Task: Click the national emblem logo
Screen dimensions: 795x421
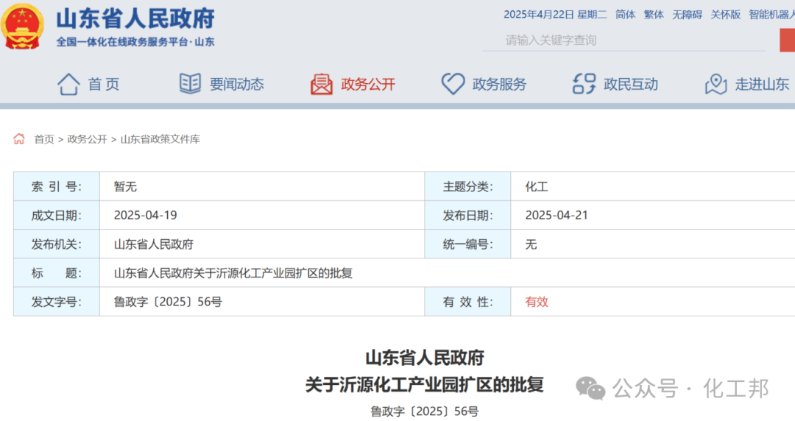Action: [x=24, y=26]
